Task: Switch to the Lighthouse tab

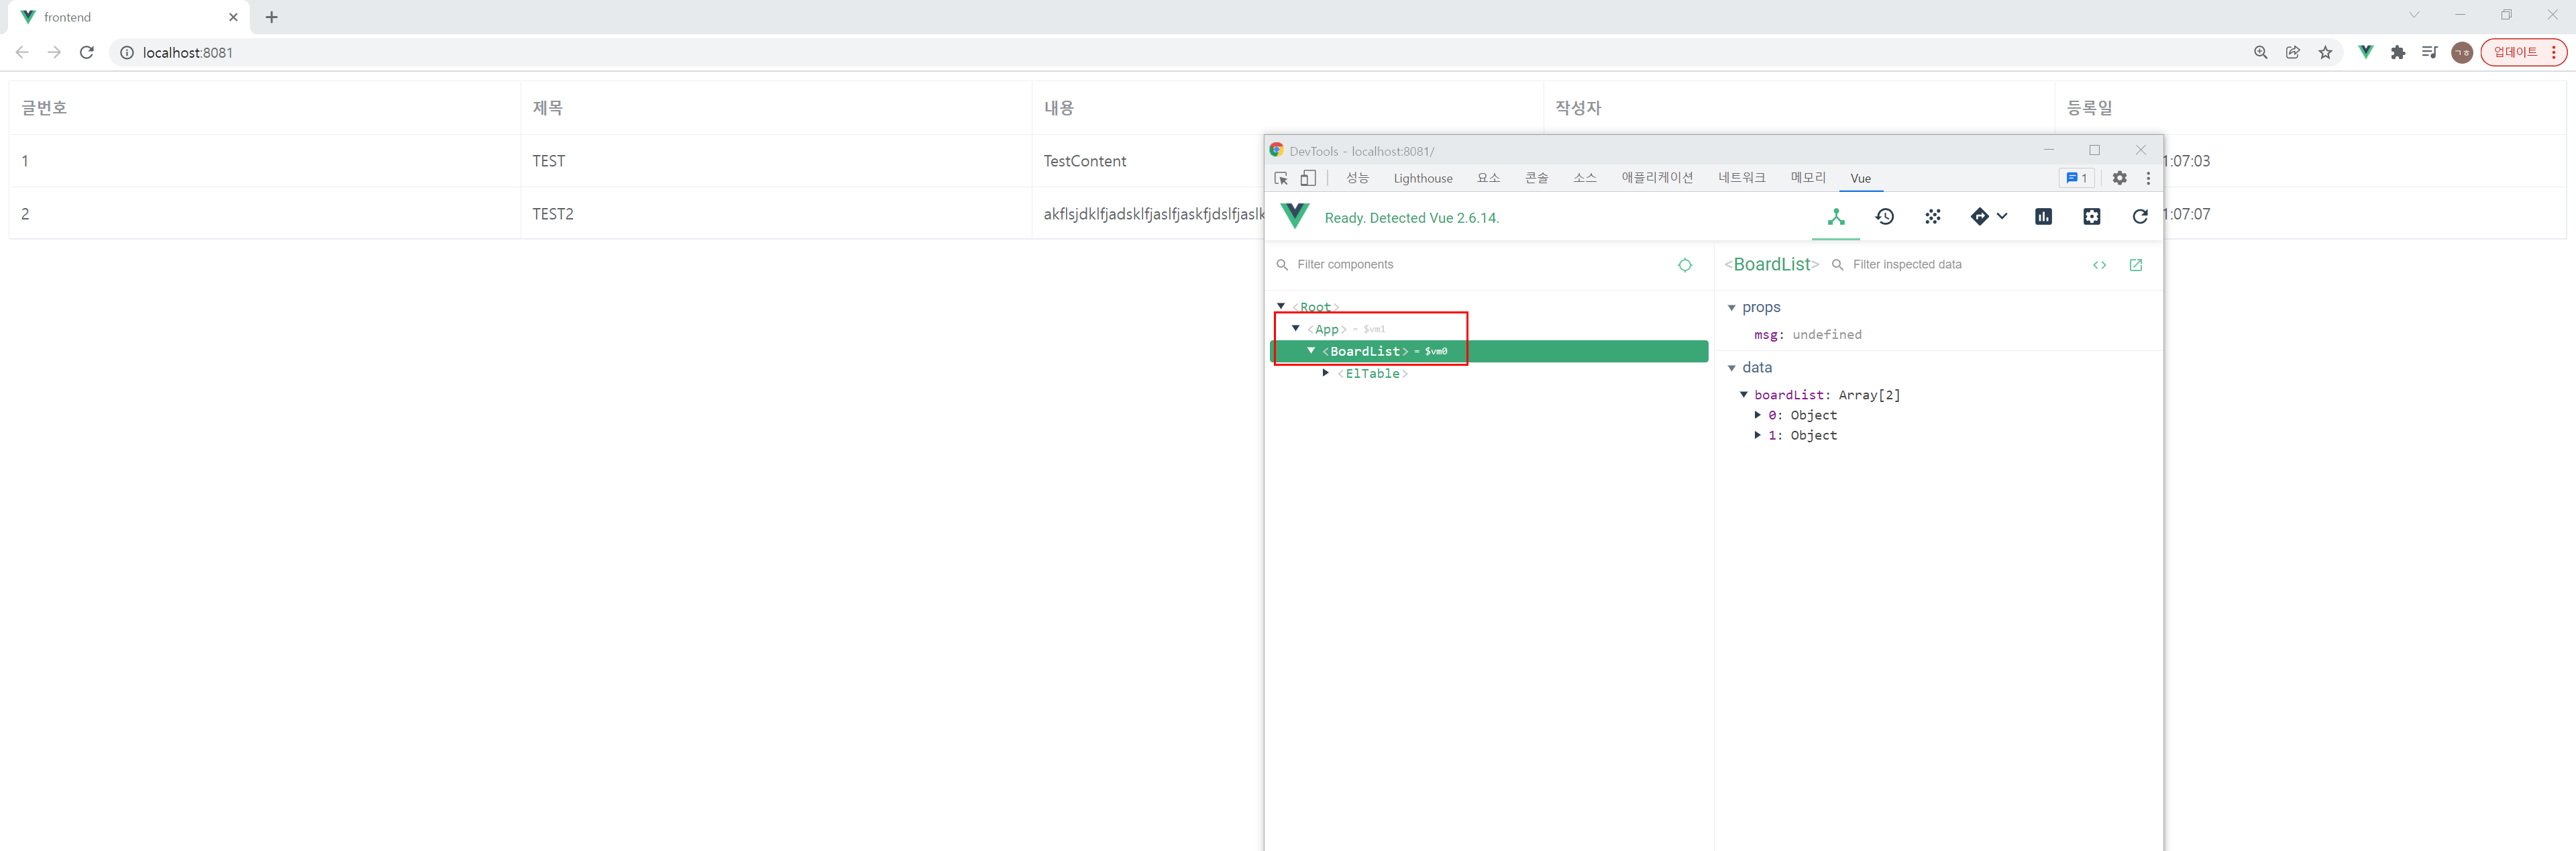Action: 1422,178
